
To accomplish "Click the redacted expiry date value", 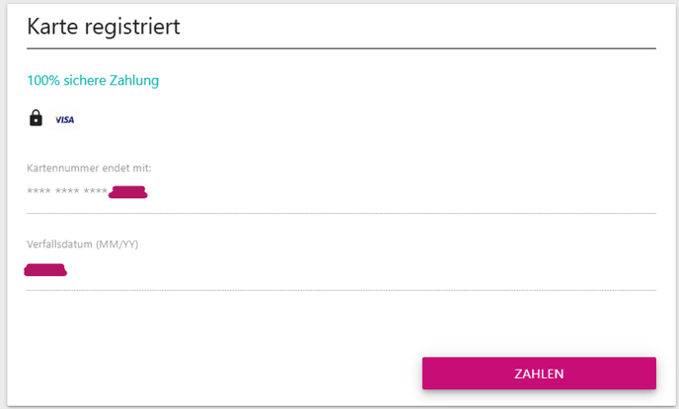I will pos(45,270).
